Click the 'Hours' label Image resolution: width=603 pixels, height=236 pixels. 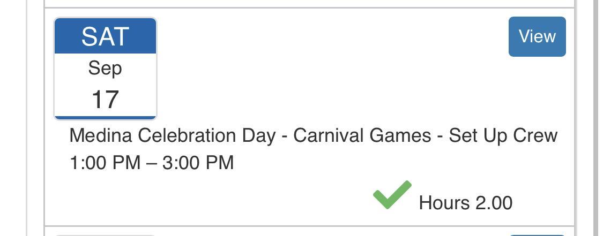[444, 203]
